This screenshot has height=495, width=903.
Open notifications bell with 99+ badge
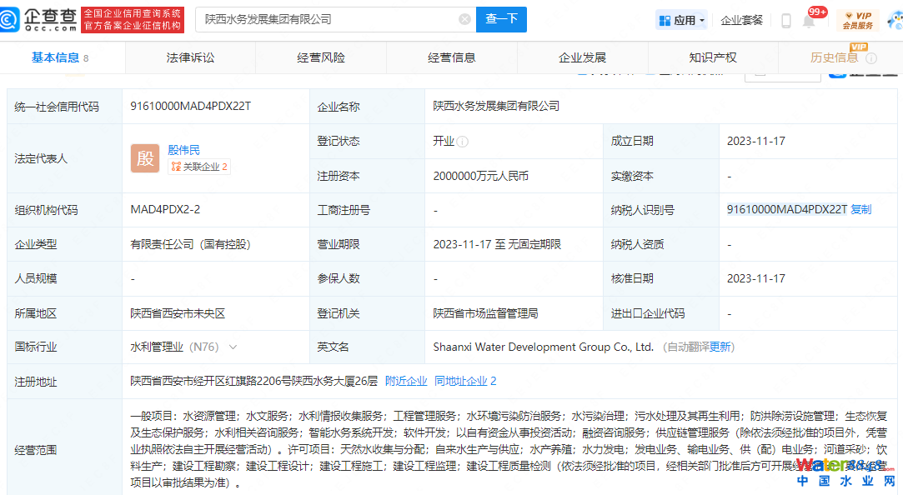click(x=809, y=21)
